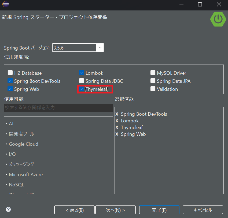Viewport: 228px width, 218px height.
Task: Click the 完了(F) finish button
Action: click(x=159, y=210)
